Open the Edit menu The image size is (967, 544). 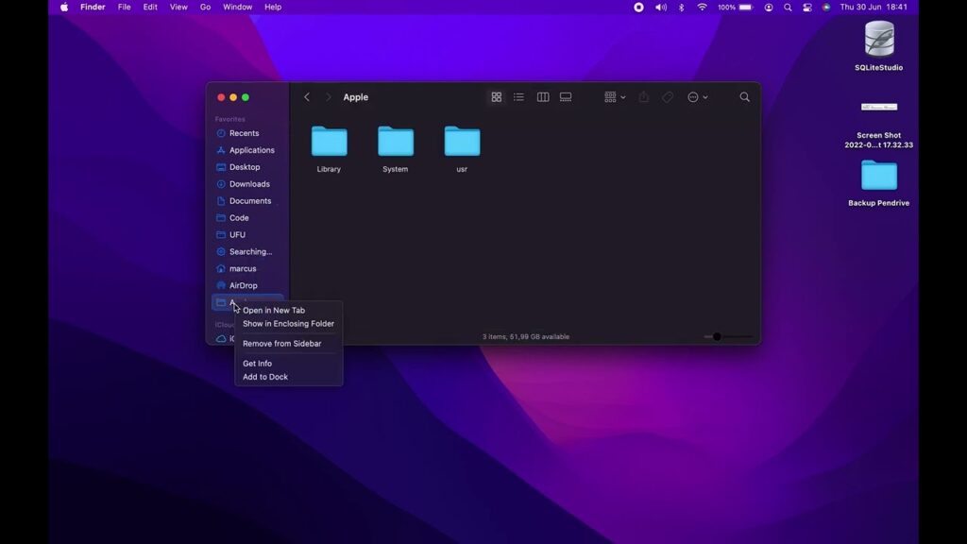150,8
